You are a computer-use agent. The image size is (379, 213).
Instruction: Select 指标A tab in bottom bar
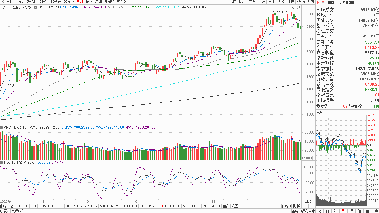click(5, 206)
